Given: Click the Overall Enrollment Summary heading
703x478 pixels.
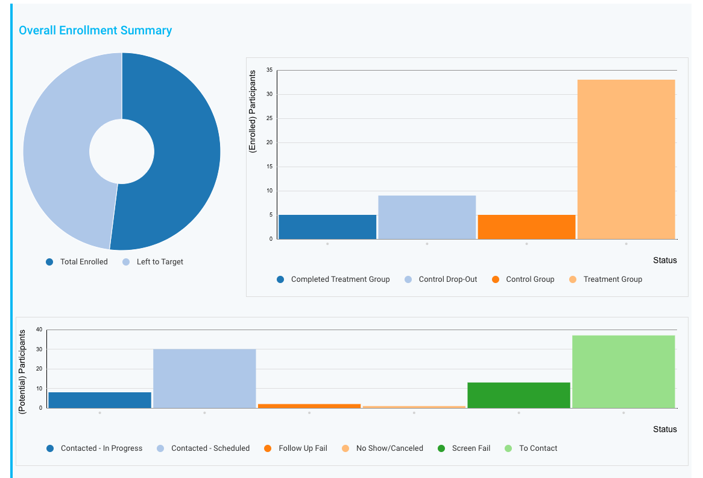Looking at the screenshot, I should click(x=95, y=31).
